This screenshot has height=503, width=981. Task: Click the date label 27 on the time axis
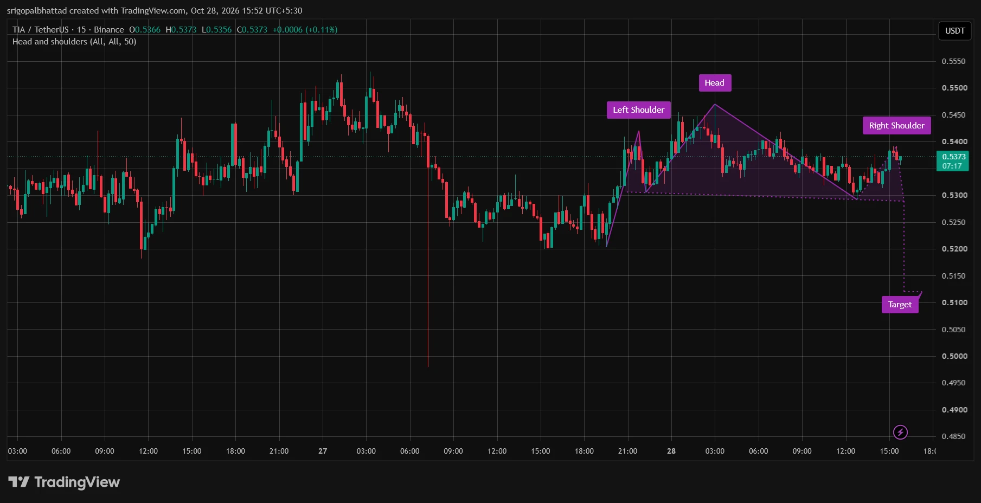coord(323,451)
